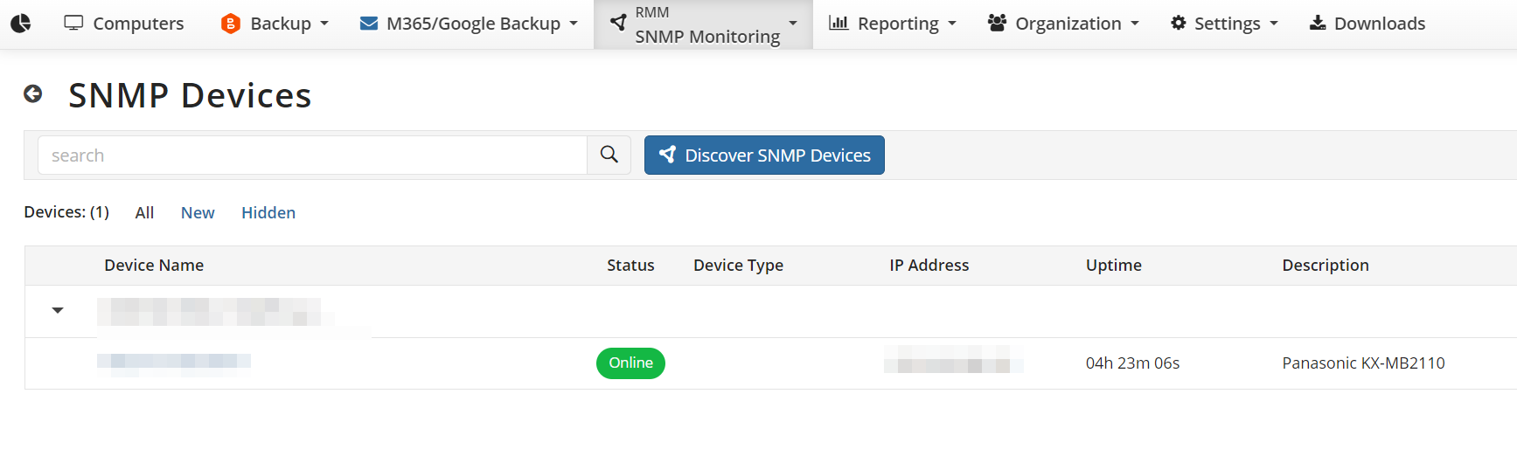Open the Backup dropdown menu
Image resolution: width=1517 pixels, height=463 pixels.
coord(324,24)
